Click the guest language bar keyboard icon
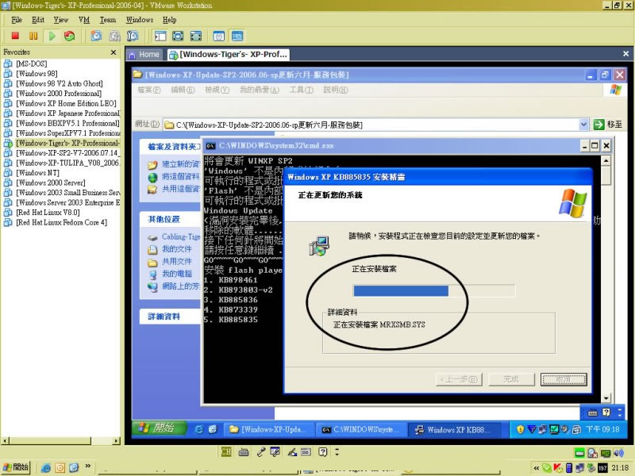 pos(592,413)
